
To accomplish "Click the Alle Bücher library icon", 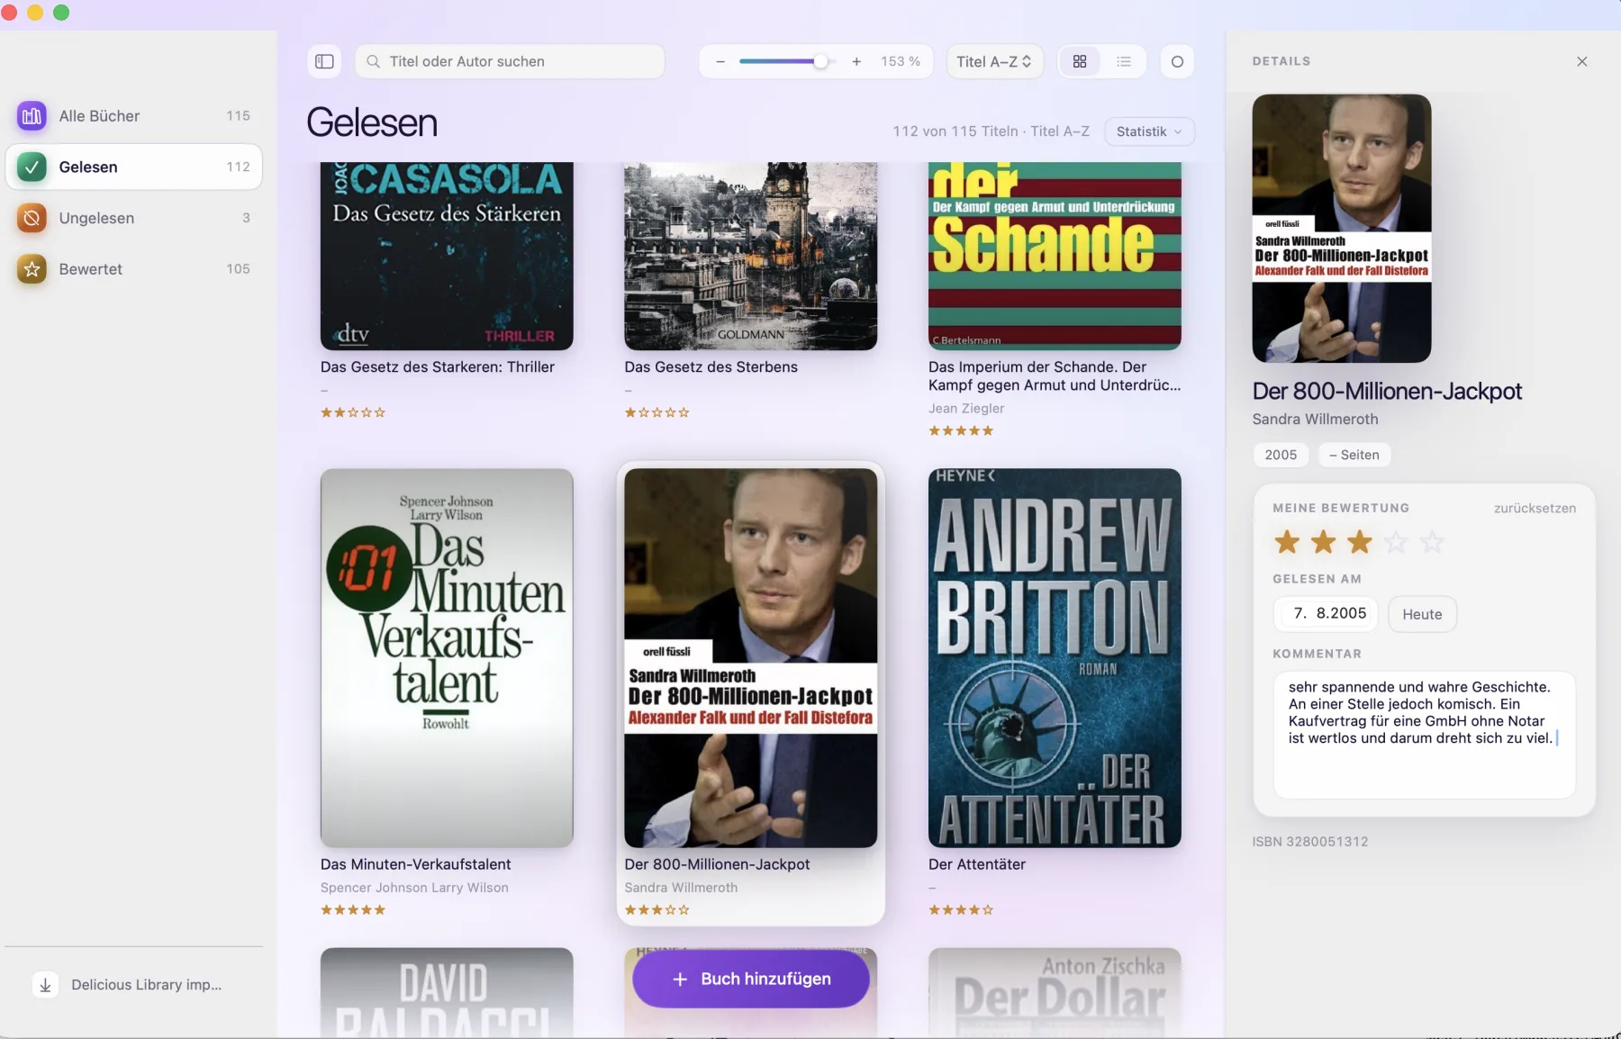I will click(32, 115).
